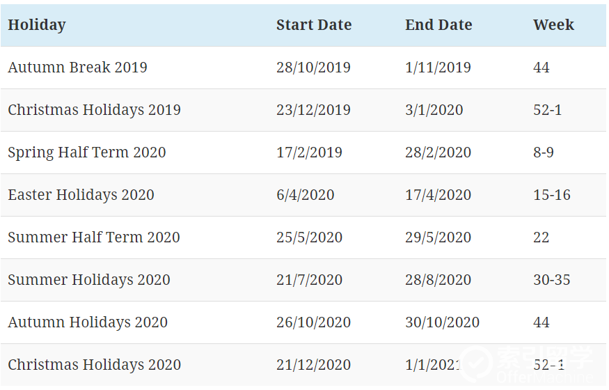This screenshot has height=390, width=609.
Task: Click the start date 17/2/2019
Action: coord(309,153)
